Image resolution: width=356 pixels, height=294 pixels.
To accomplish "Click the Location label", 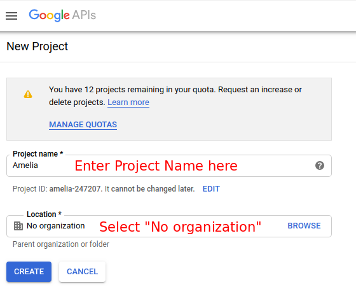I will pos(44,214).
